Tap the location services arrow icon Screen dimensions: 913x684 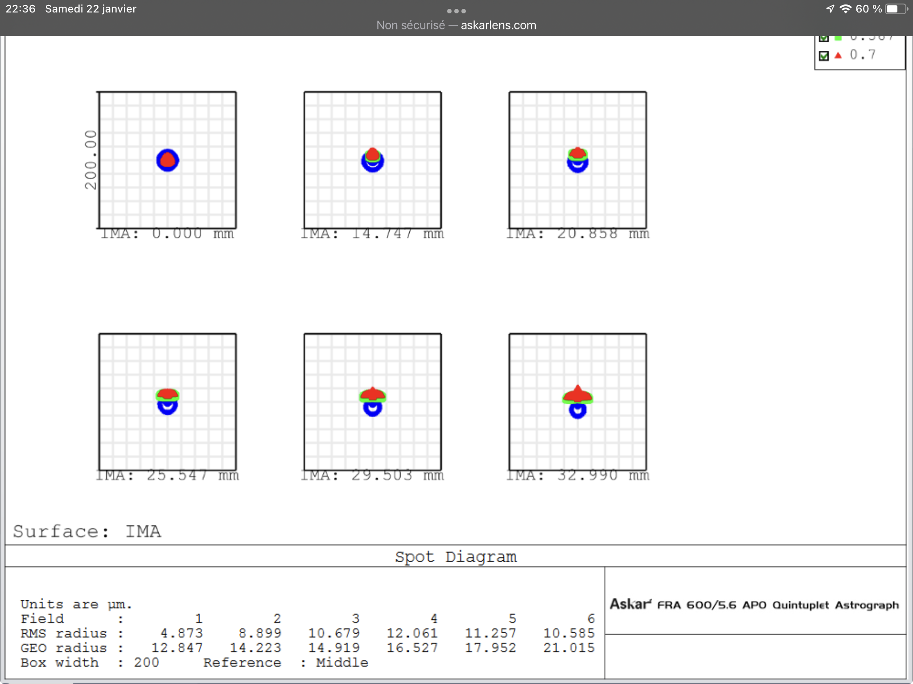point(830,9)
